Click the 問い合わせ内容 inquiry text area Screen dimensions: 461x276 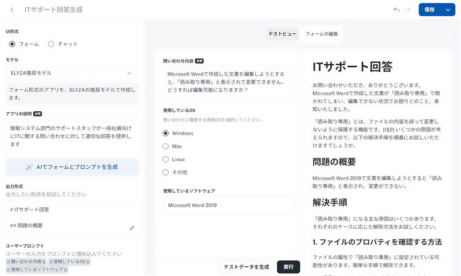pyautogui.click(x=228, y=82)
